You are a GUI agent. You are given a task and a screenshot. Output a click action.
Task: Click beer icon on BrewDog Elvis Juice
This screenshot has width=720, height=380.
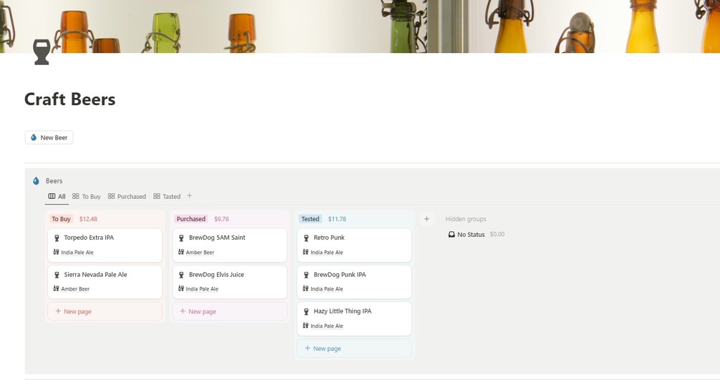pos(181,275)
